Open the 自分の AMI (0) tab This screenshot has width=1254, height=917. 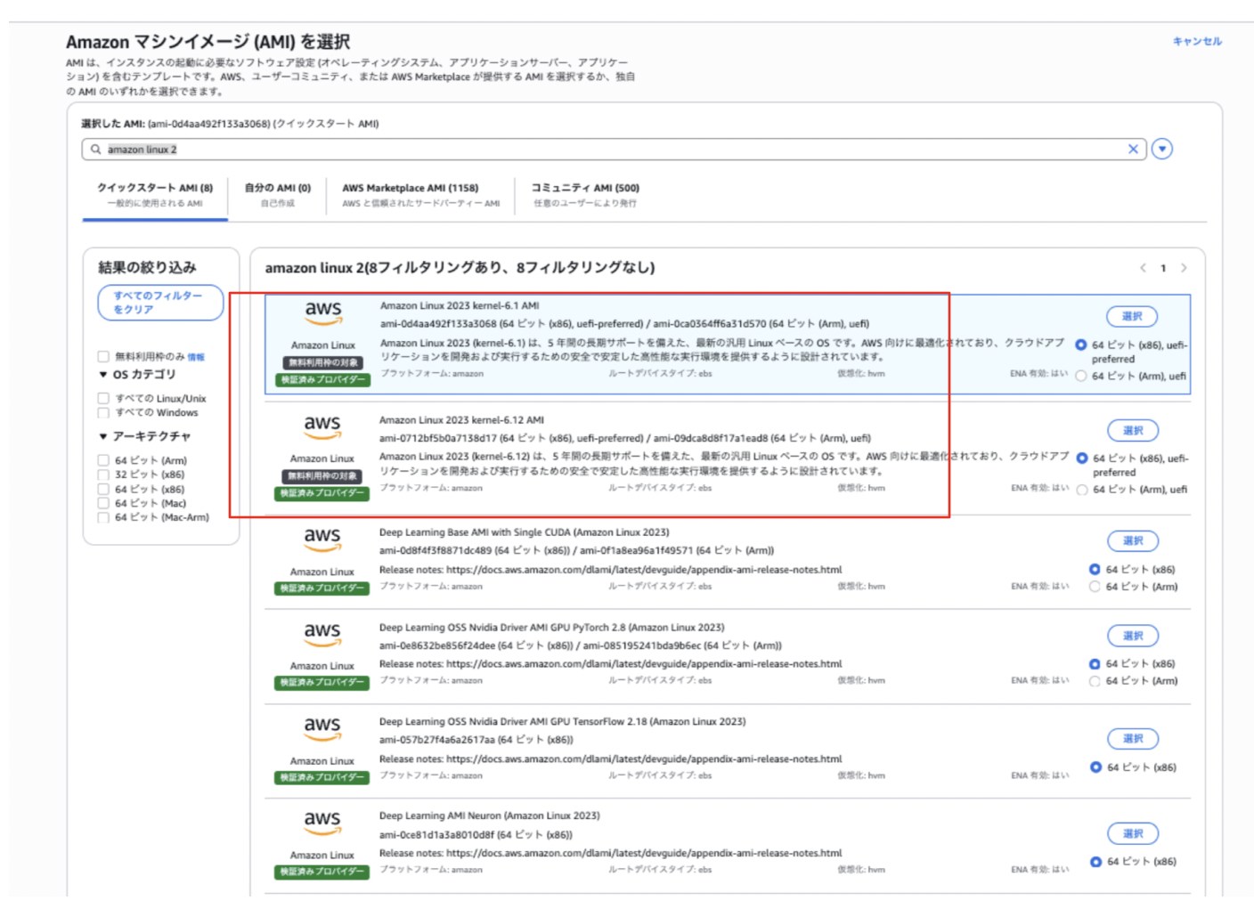coord(278,195)
